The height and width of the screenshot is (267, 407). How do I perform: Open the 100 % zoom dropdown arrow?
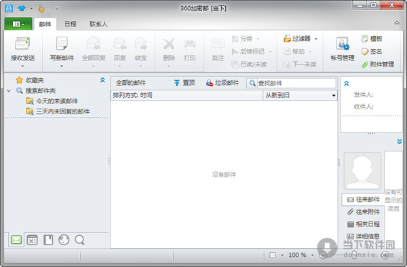pyautogui.click(x=313, y=255)
